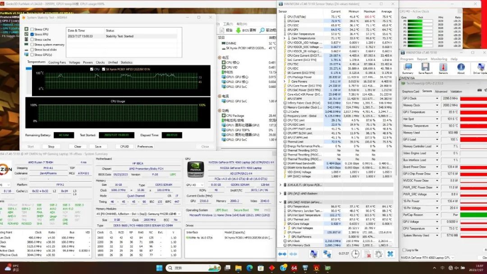Open the Advanced tab in GPU-Z
The height and width of the screenshot is (274, 487).
441,91
